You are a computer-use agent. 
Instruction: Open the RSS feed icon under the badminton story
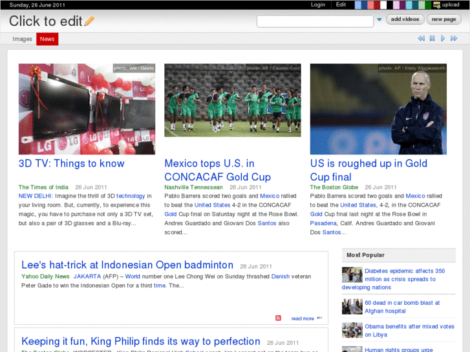click(x=278, y=318)
